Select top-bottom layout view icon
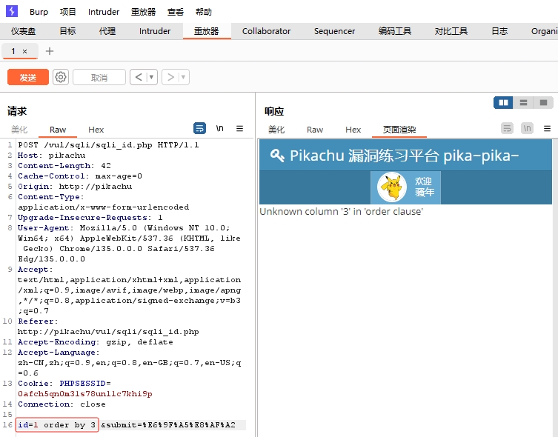The width and height of the screenshot is (558, 437). pos(523,102)
